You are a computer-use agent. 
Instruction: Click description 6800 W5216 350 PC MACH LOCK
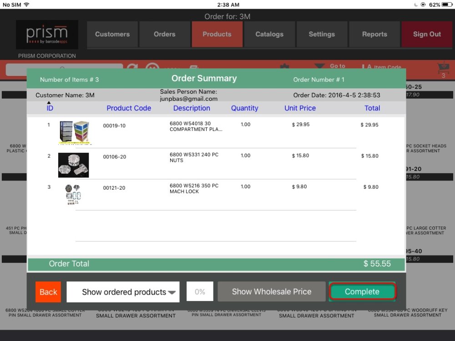pyautogui.click(x=194, y=189)
